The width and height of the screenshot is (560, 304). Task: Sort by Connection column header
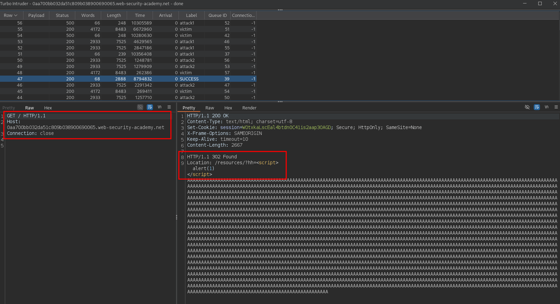(243, 16)
